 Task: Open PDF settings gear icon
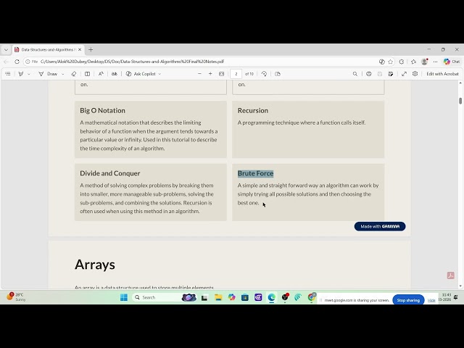[415, 74]
